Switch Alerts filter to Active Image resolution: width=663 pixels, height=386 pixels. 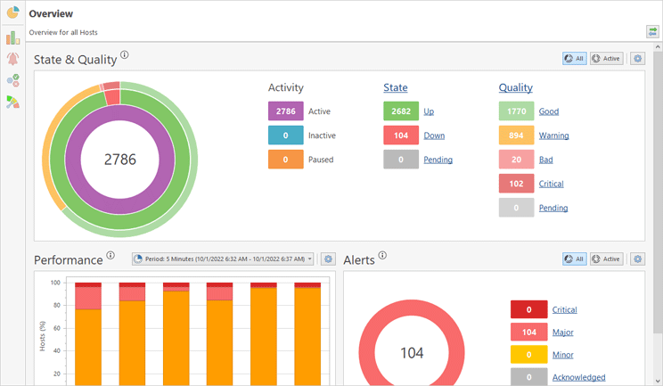tap(606, 259)
